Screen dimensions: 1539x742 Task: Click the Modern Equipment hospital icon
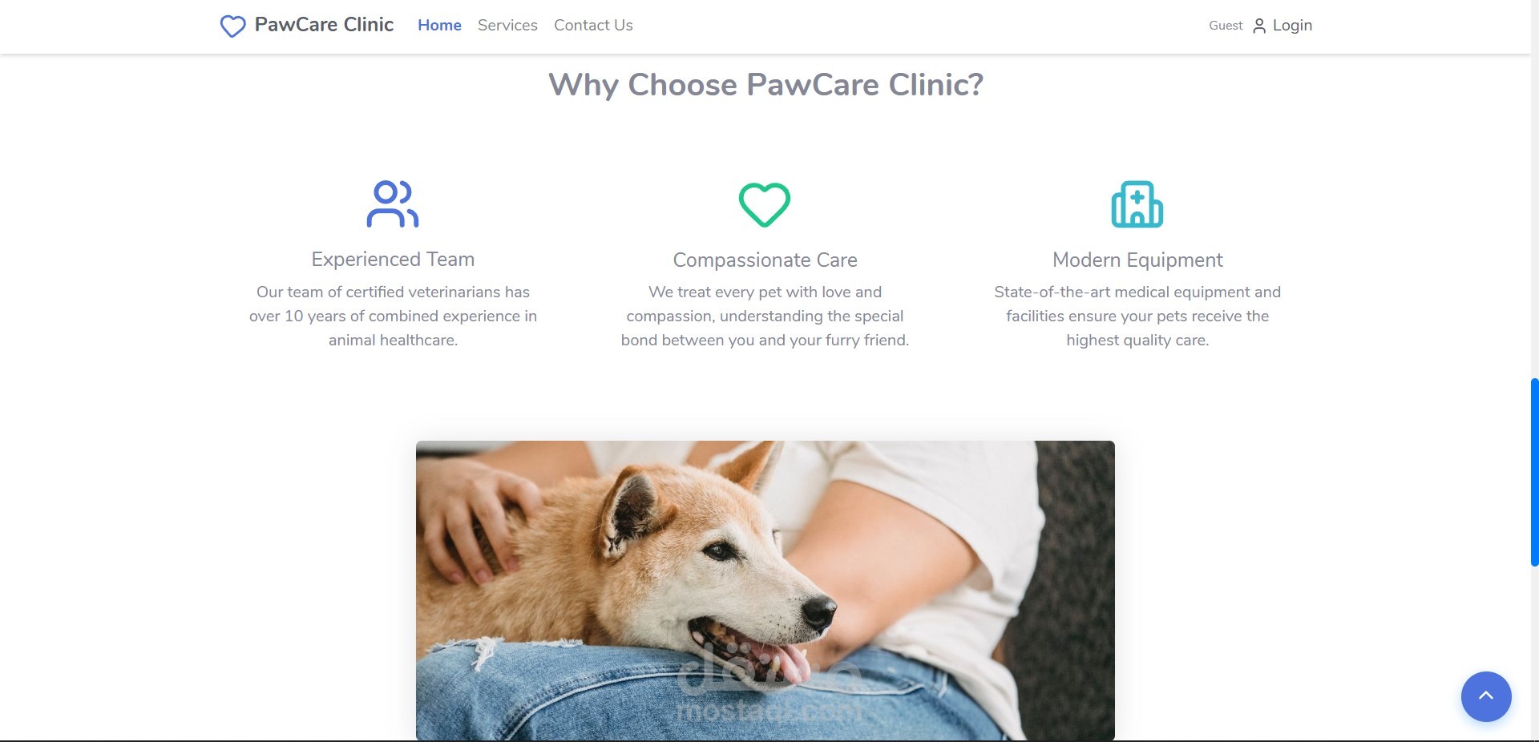pyautogui.click(x=1137, y=204)
